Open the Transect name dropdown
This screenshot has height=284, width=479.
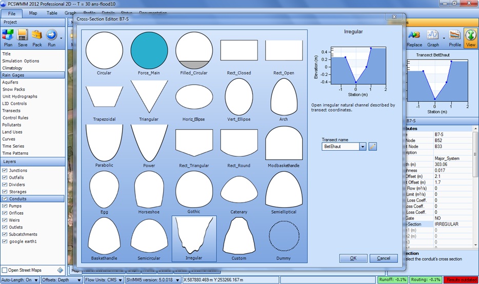363,147
